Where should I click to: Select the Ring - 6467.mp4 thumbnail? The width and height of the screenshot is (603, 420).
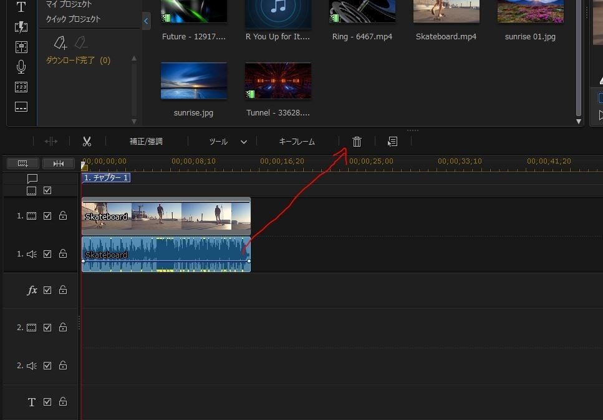362,11
